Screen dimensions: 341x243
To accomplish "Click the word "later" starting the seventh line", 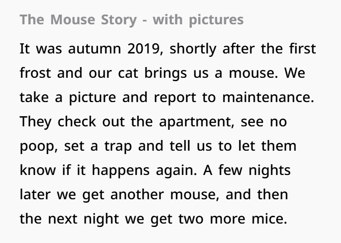I will (x=35, y=194).
